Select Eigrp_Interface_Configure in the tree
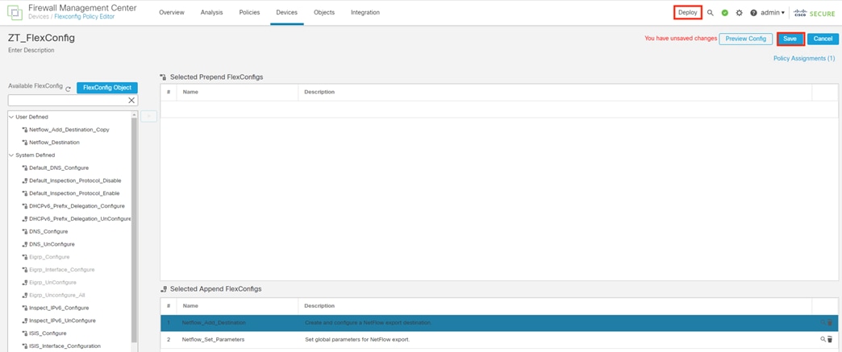This screenshot has height=352, width=842. [x=62, y=269]
